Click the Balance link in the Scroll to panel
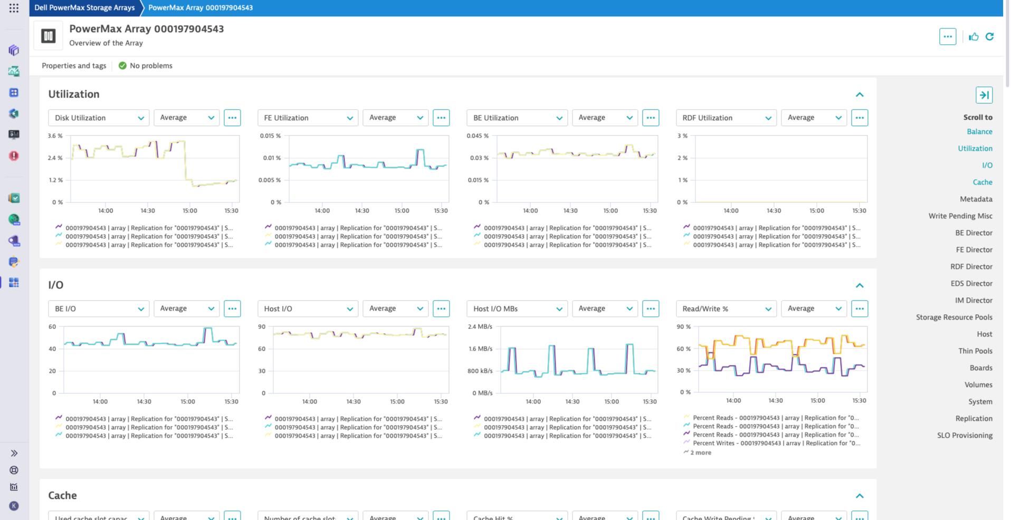1011x520 pixels. point(979,131)
